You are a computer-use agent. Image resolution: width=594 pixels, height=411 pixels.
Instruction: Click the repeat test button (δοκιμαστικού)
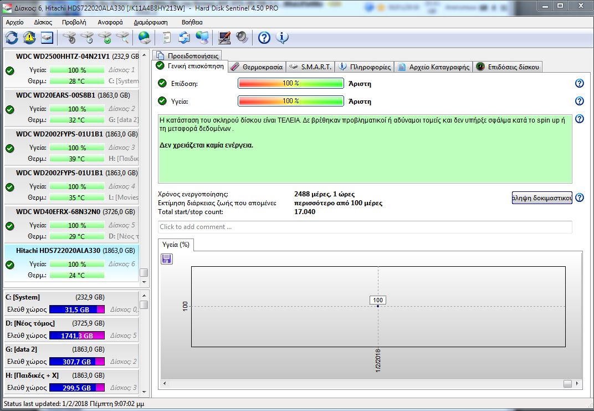coord(542,198)
